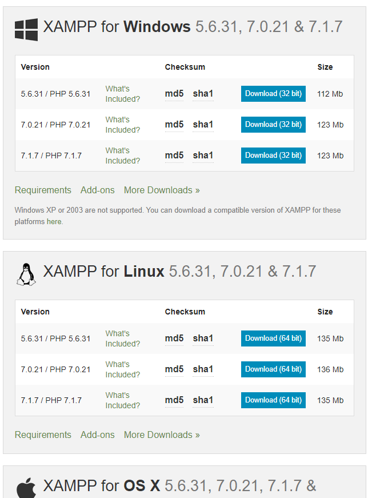Show sha1 checksum for Linux 5.6.31
Viewport: 368px width, 498px height.
(x=203, y=338)
